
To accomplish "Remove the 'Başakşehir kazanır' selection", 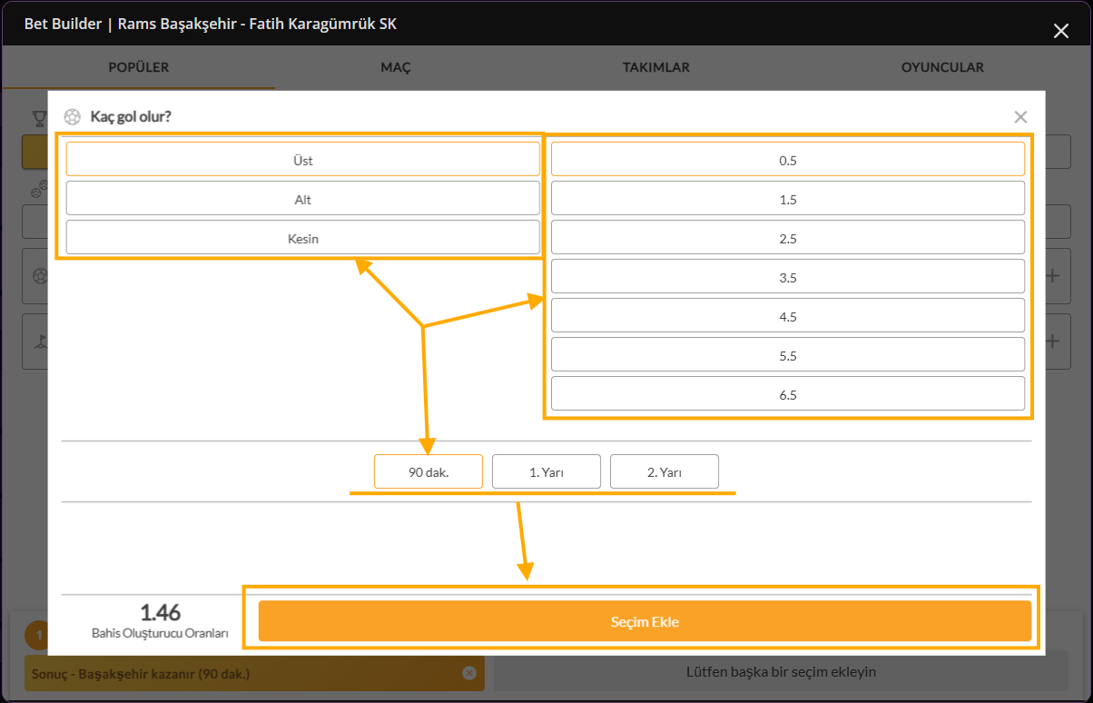I will 468,673.
